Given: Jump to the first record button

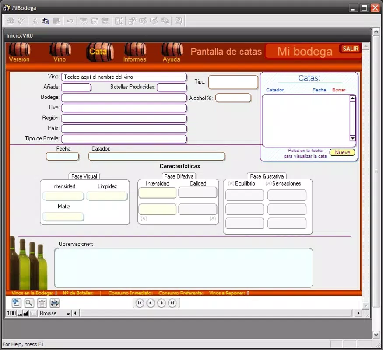Looking at the screenshot, I should [140, 303].
